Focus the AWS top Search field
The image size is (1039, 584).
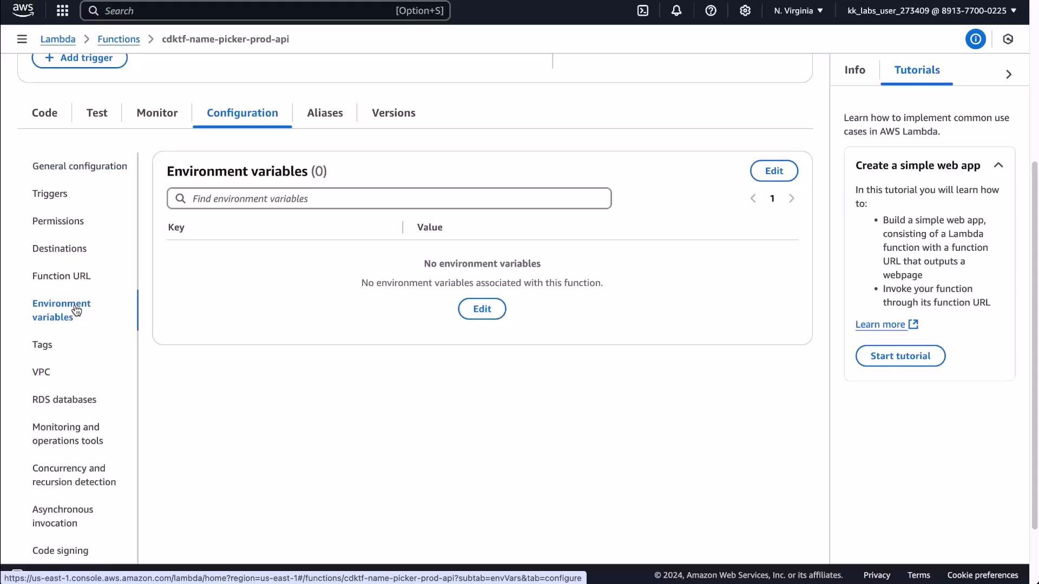(265, 11)
